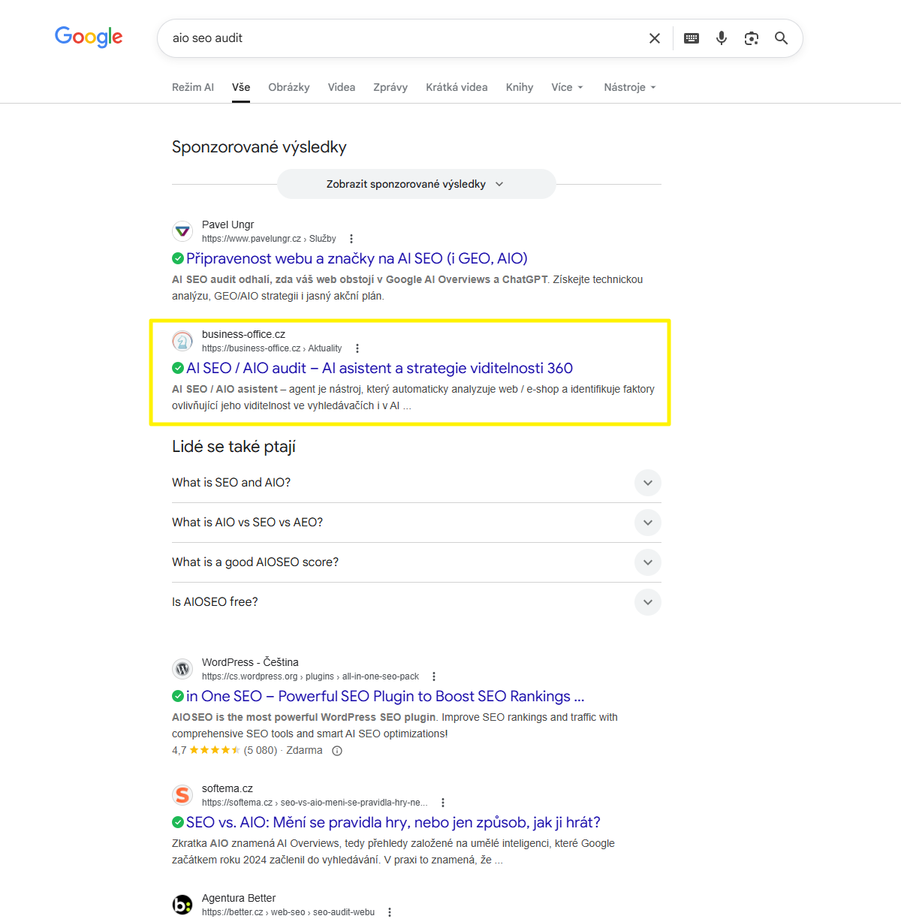Click the WordPress favicon next to cs.wordpress.org
The height and width of the screenshot is (922, 901).
(182, 668)
